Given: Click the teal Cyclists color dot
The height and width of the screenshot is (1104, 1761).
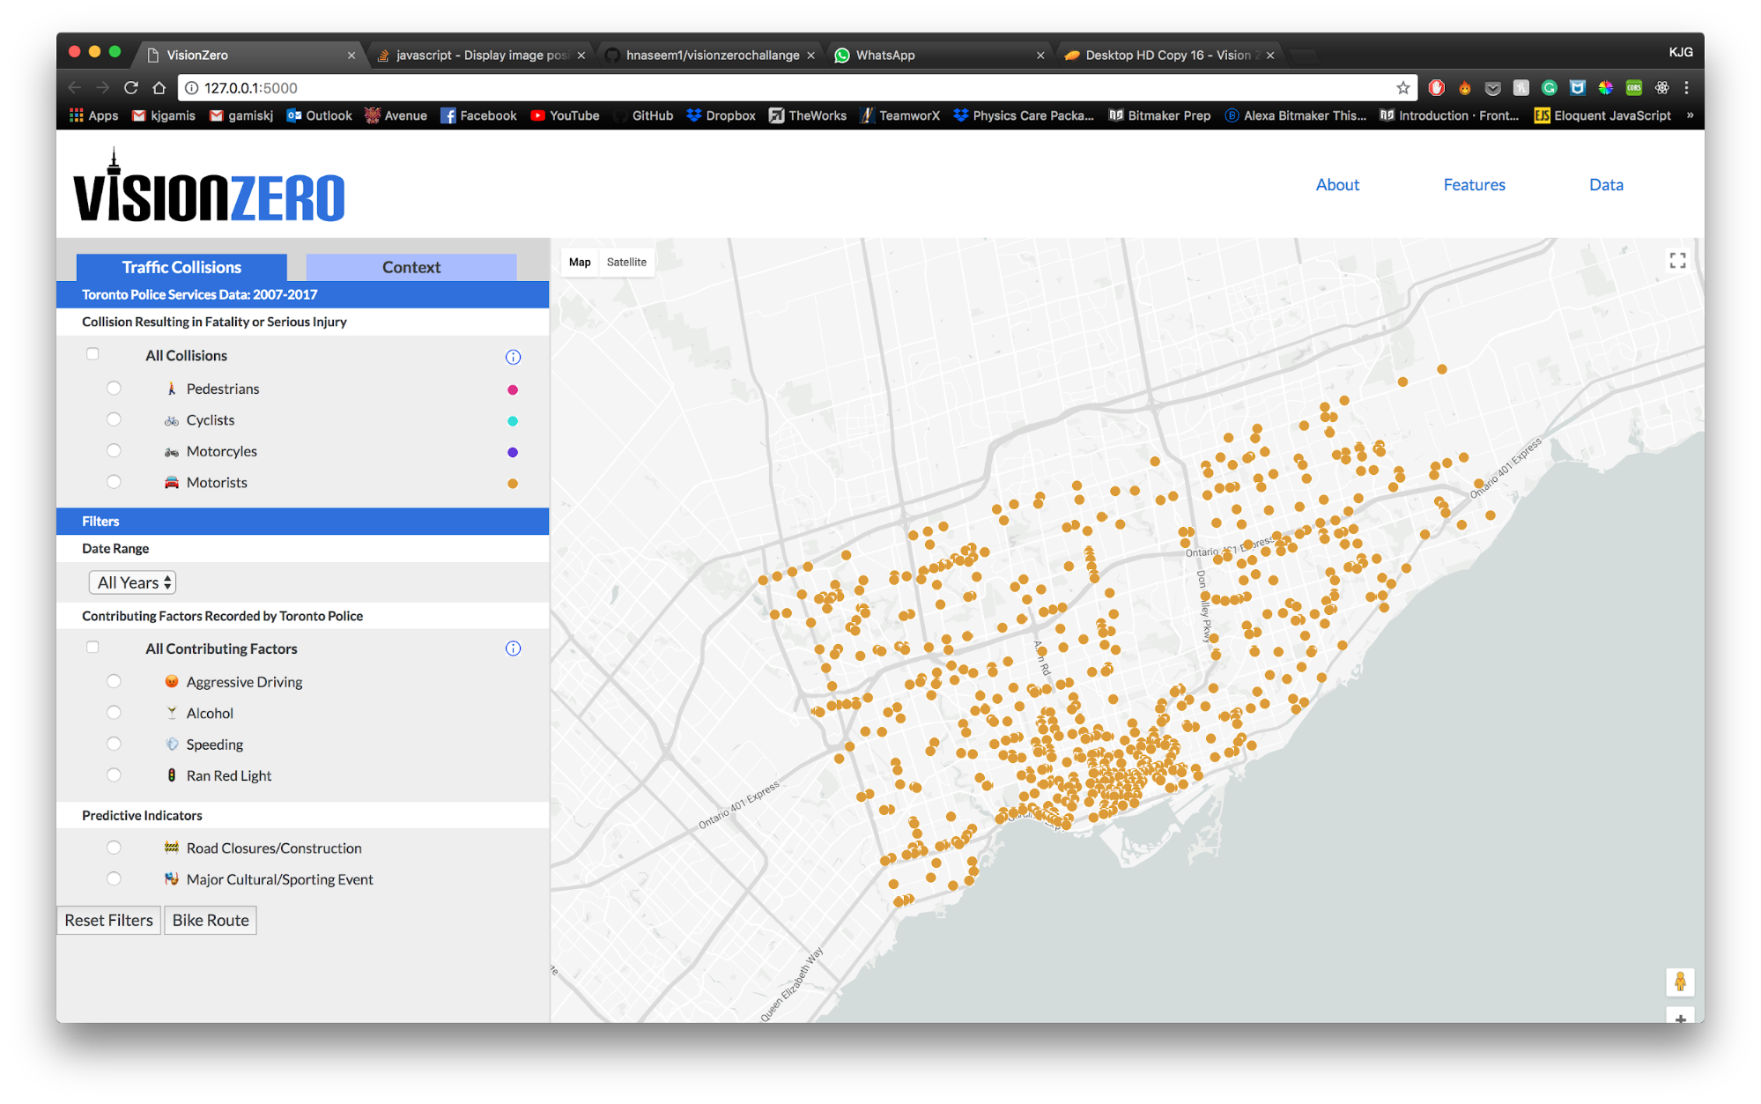Looking at the screenshot, I should 513,421.
